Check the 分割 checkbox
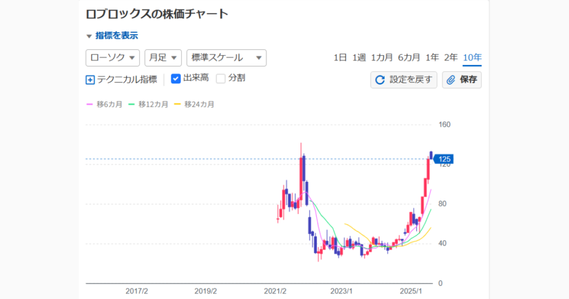This screenshot has width=569, height=299. (x=221, y=78)
